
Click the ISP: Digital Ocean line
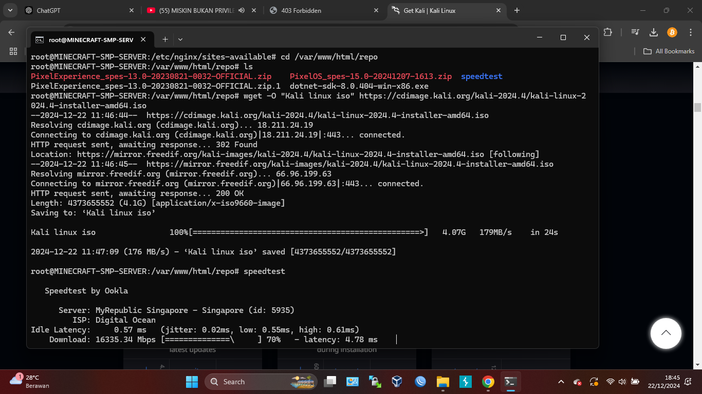click(114, 320)
